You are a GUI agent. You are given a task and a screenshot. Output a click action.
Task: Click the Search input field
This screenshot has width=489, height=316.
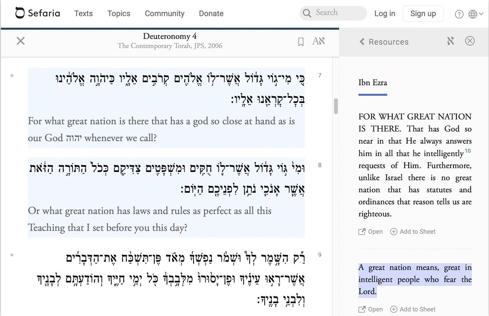click(x=338, y=13)
